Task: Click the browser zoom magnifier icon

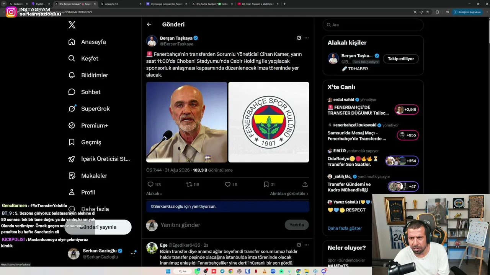Action: 415,12
